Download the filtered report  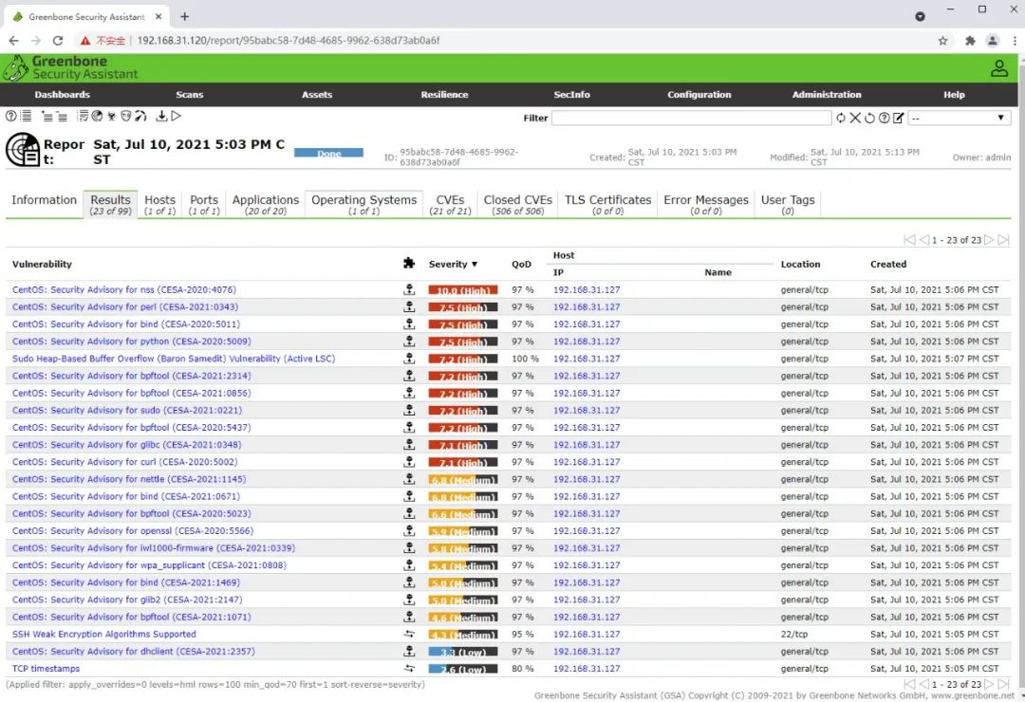click(161, 117)
